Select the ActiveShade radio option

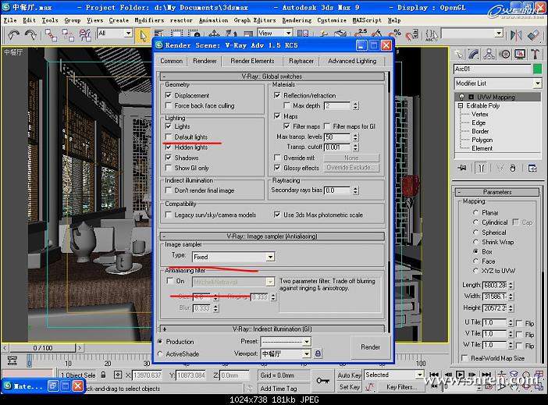161,353
